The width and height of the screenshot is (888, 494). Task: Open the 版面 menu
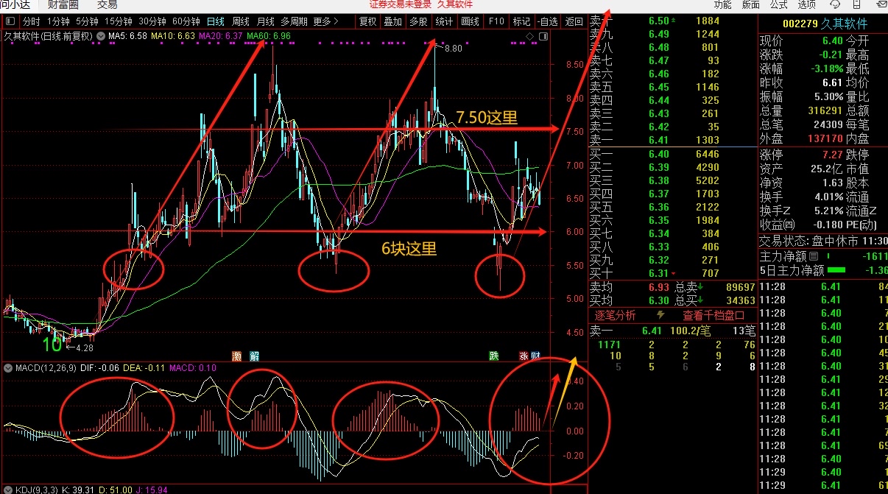[x=751, y=4]
